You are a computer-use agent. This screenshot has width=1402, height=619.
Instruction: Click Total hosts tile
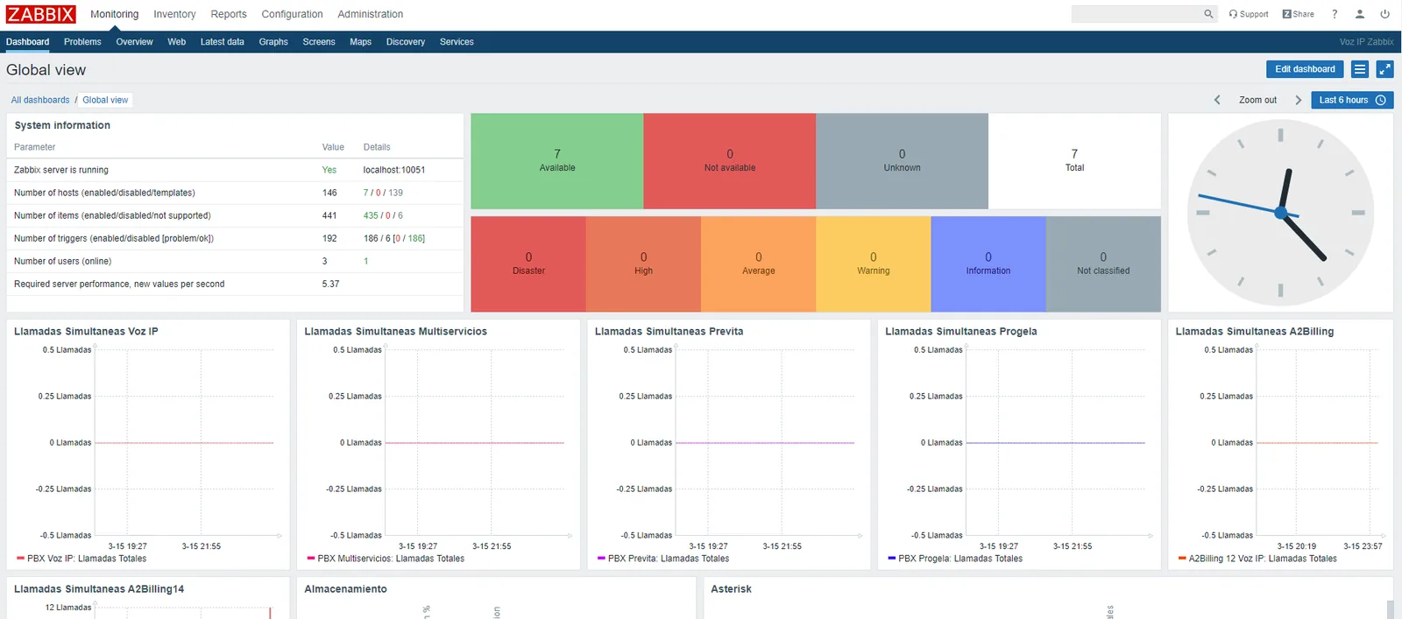[1074, 160]
